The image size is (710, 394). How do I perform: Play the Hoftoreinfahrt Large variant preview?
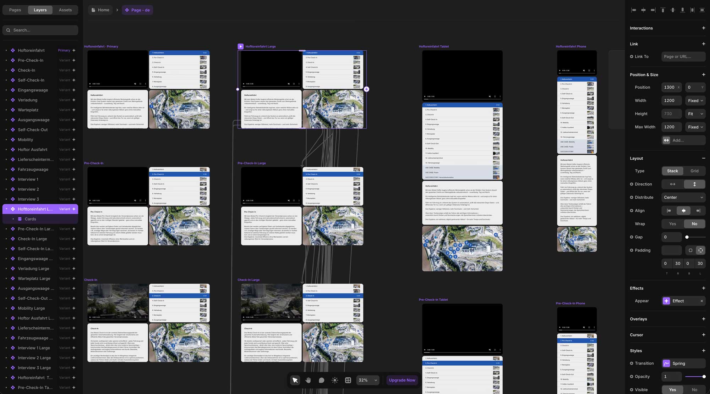click(240, 46)
